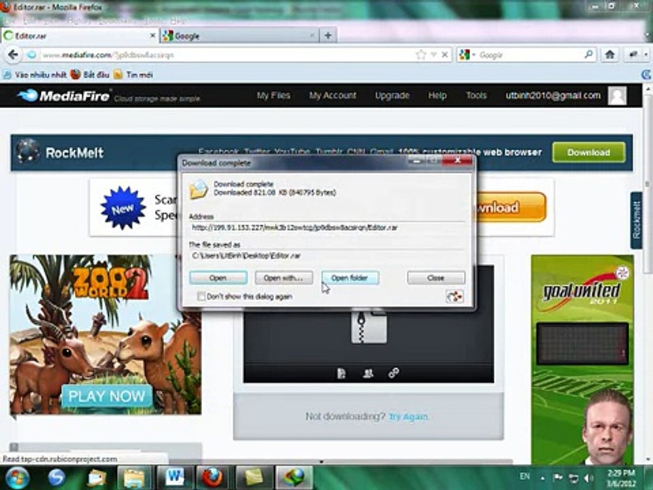Click the zipped file icon on MediaFire

pyautogui.click(x=369, y=326)
